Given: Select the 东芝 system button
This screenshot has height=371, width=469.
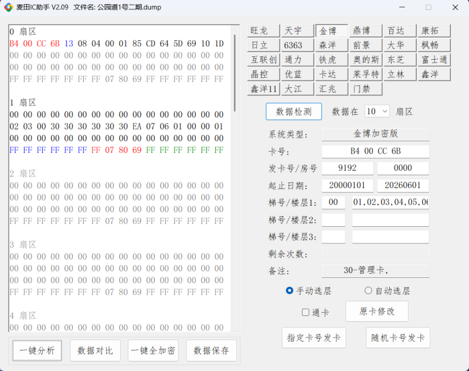Looking at the screenshot, I should click(400, 60).
